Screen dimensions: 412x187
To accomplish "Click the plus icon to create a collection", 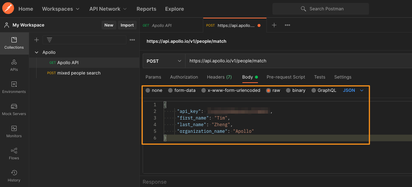I will click(x=37, y=40).
